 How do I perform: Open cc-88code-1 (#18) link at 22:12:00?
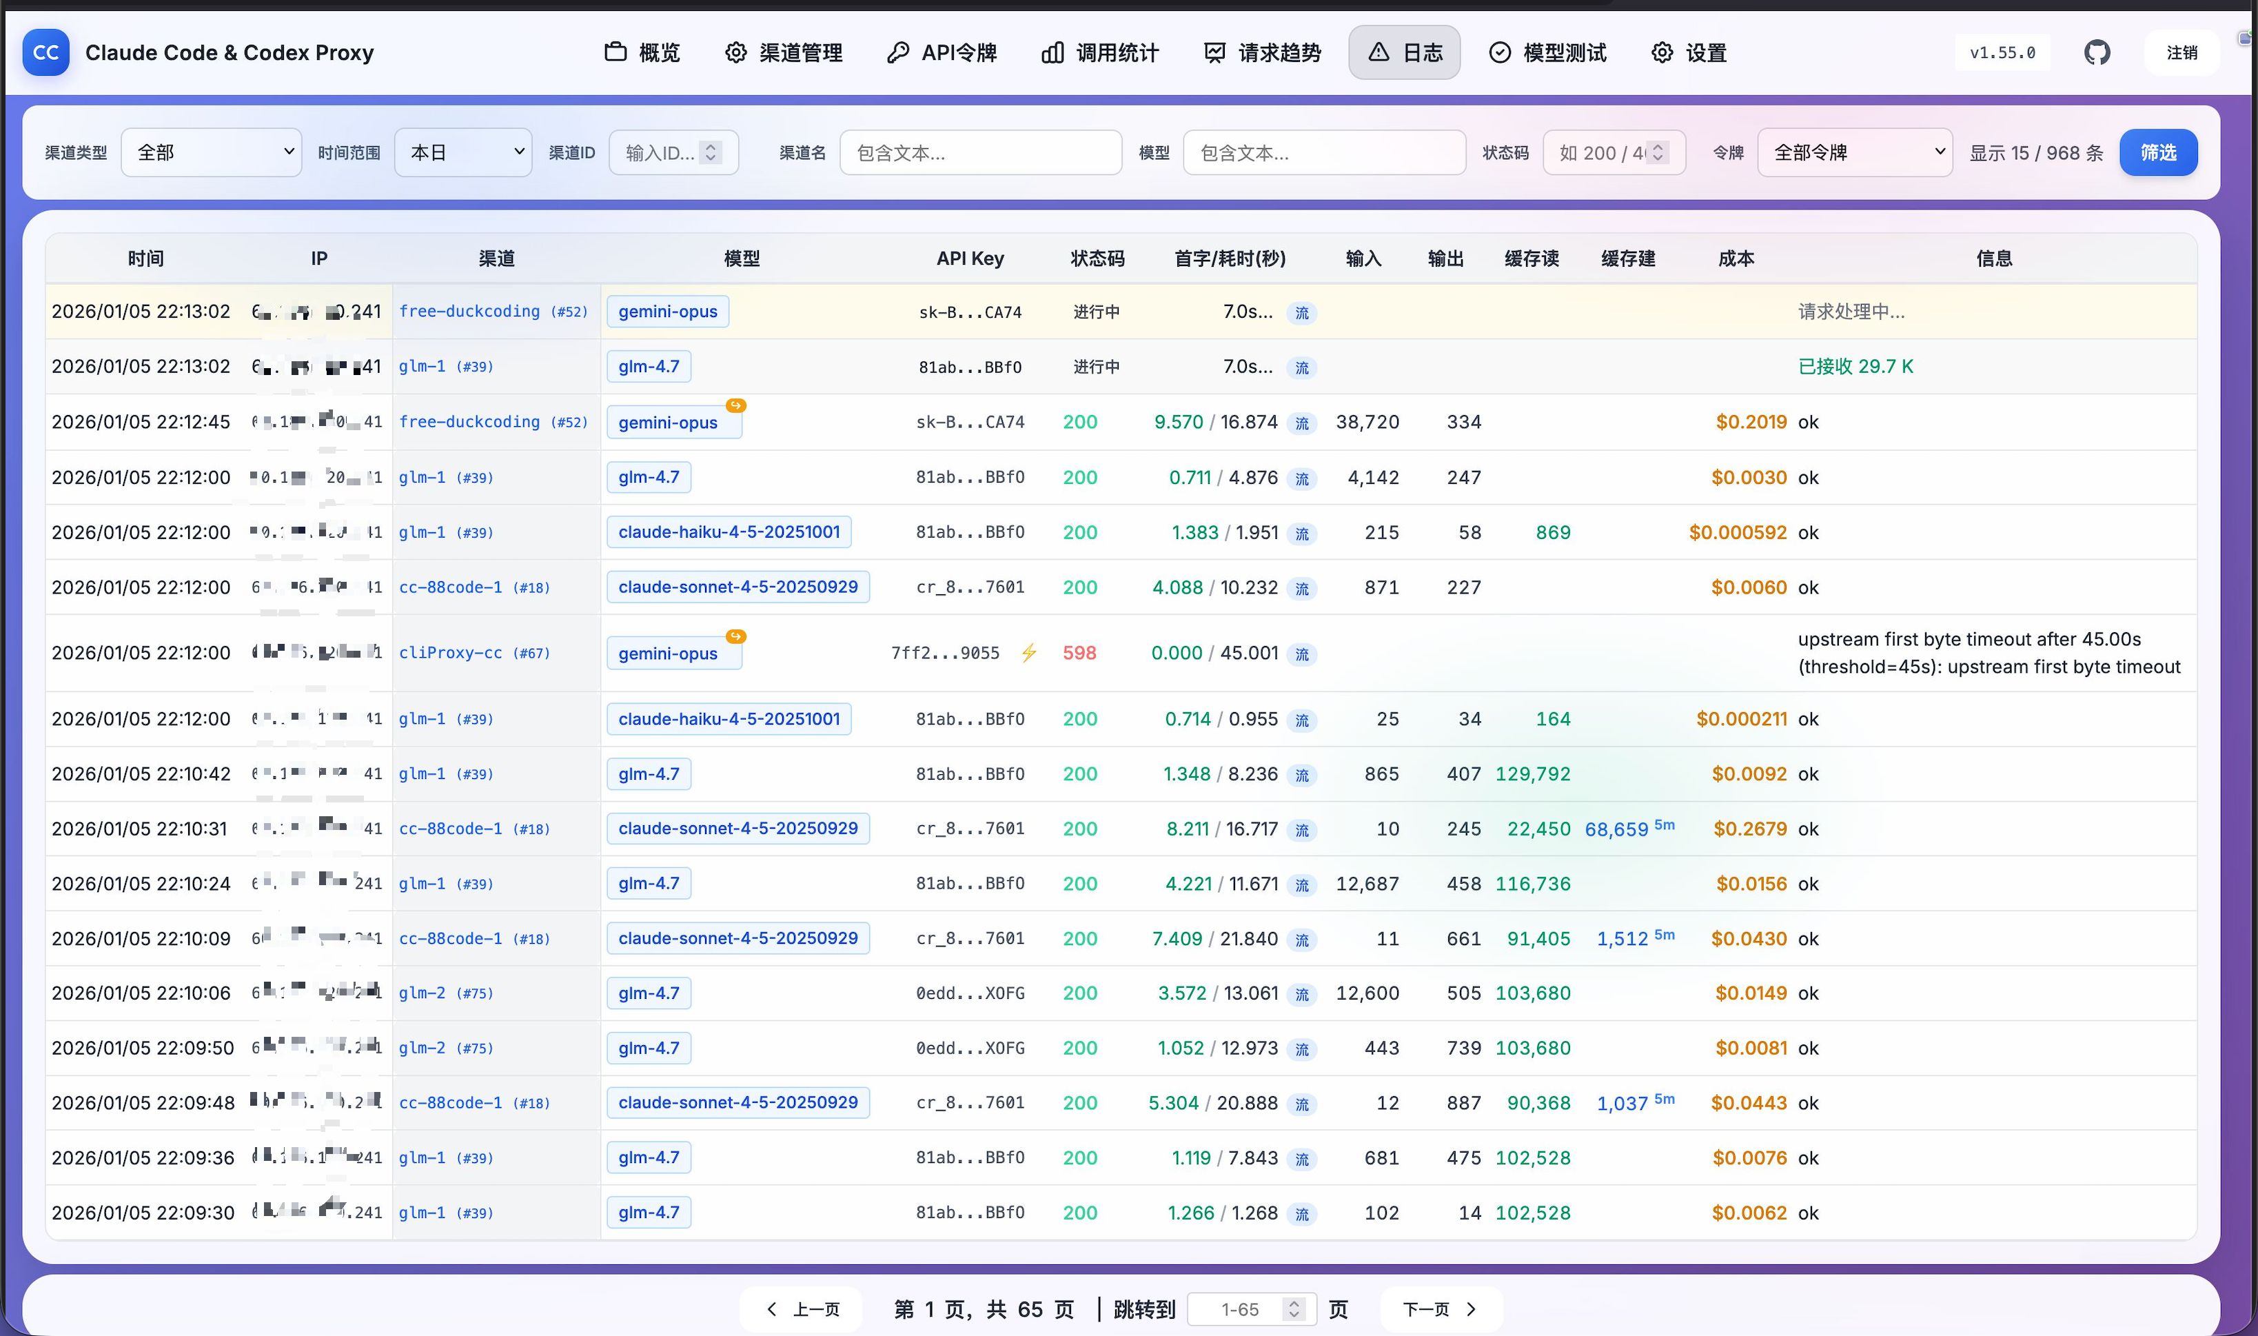coord(474,587)
